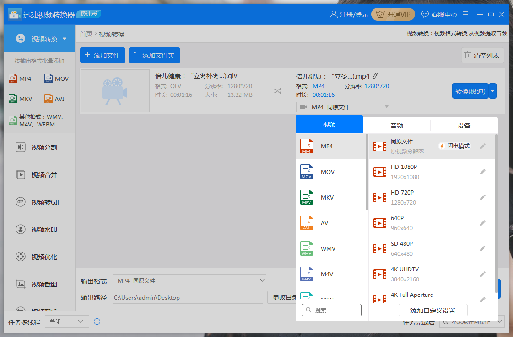Image resolution: width=513 pixels, height=337 pixels.
Task: Click the shuffle/swap icon between file info panels
Action: [x=278, y=91]
